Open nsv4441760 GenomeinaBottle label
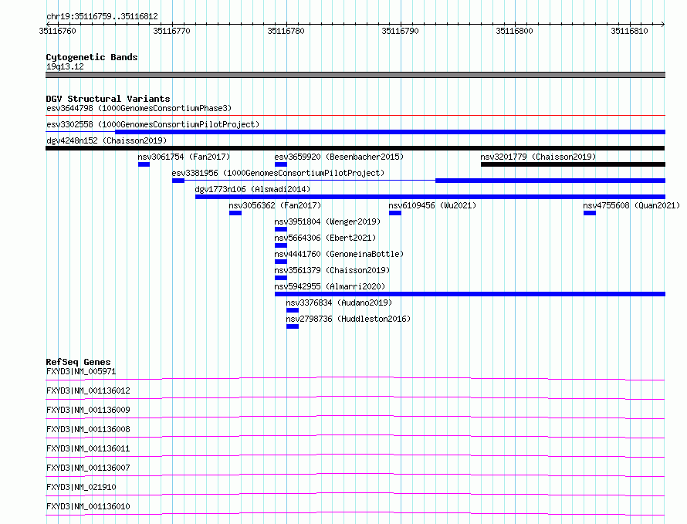The height and width of the screenshot is (524, 687). coord(339,254)
